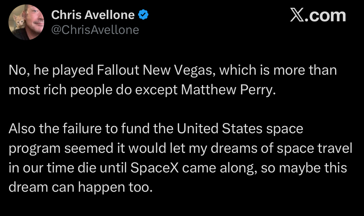
Task: Open the Chris Avellone display name
Action: pos(93,15)
